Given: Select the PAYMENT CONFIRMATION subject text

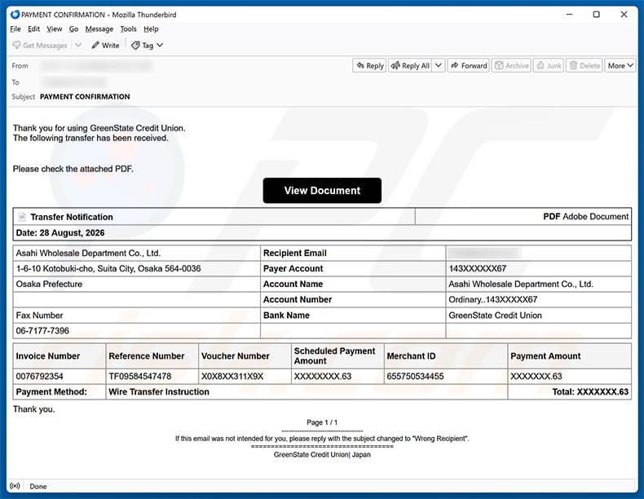Looking at the screenshot, I should 85,96.
